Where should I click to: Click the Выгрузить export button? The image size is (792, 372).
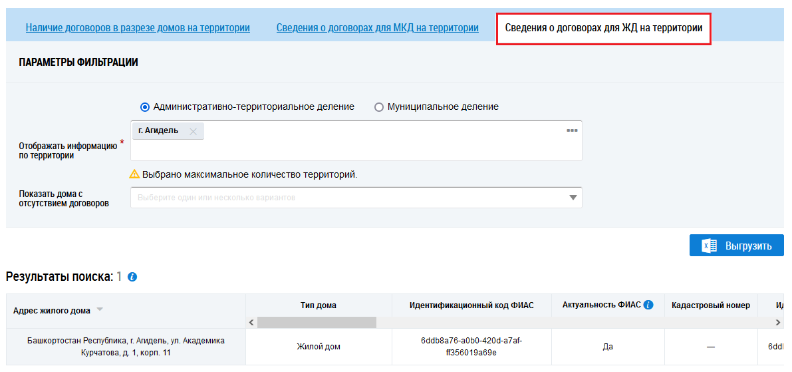736,246
